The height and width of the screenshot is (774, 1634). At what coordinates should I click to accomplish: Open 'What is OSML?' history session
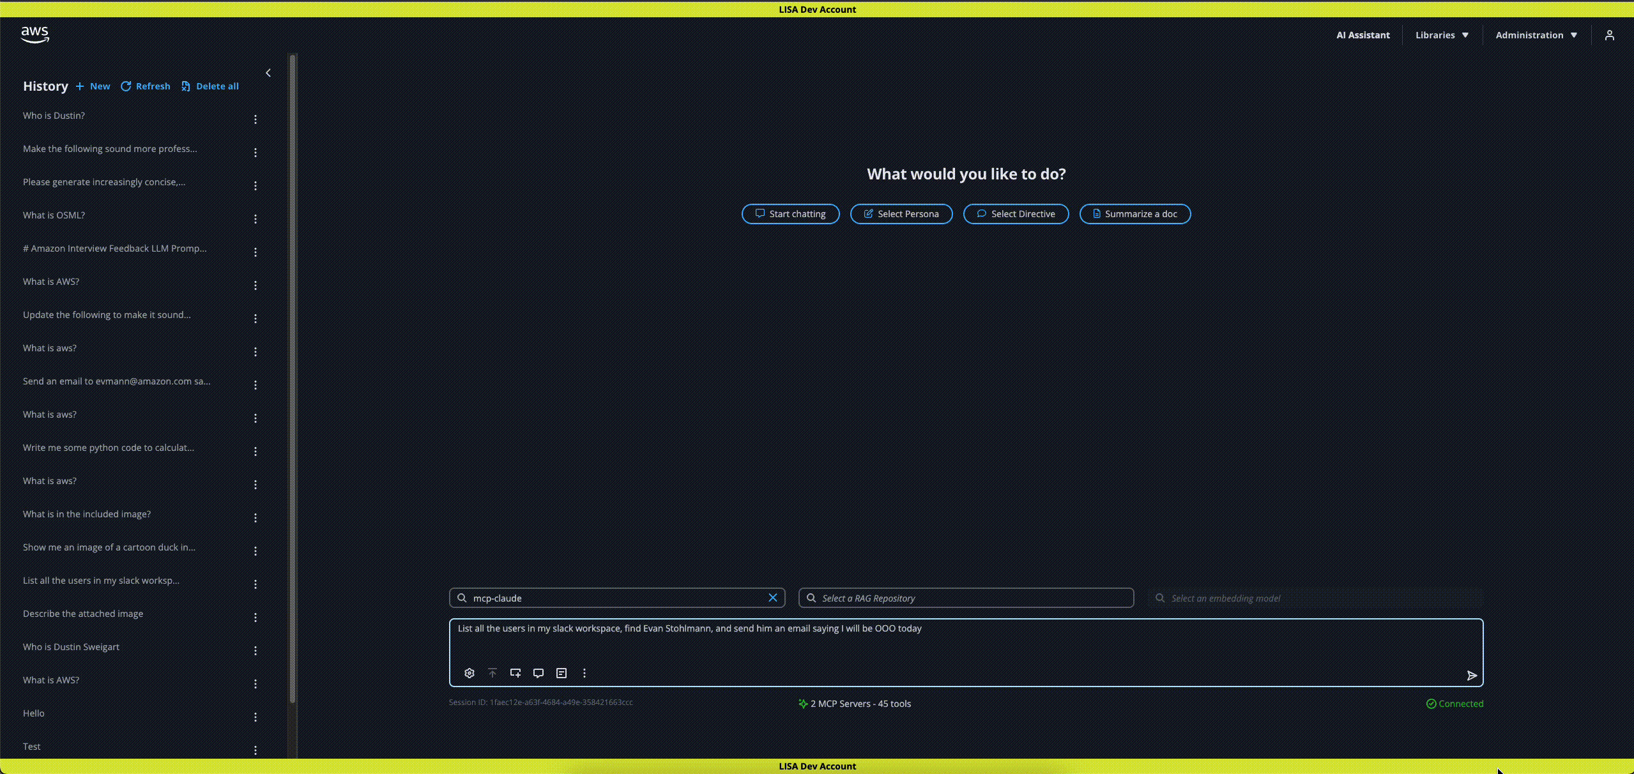pos(54,215)
